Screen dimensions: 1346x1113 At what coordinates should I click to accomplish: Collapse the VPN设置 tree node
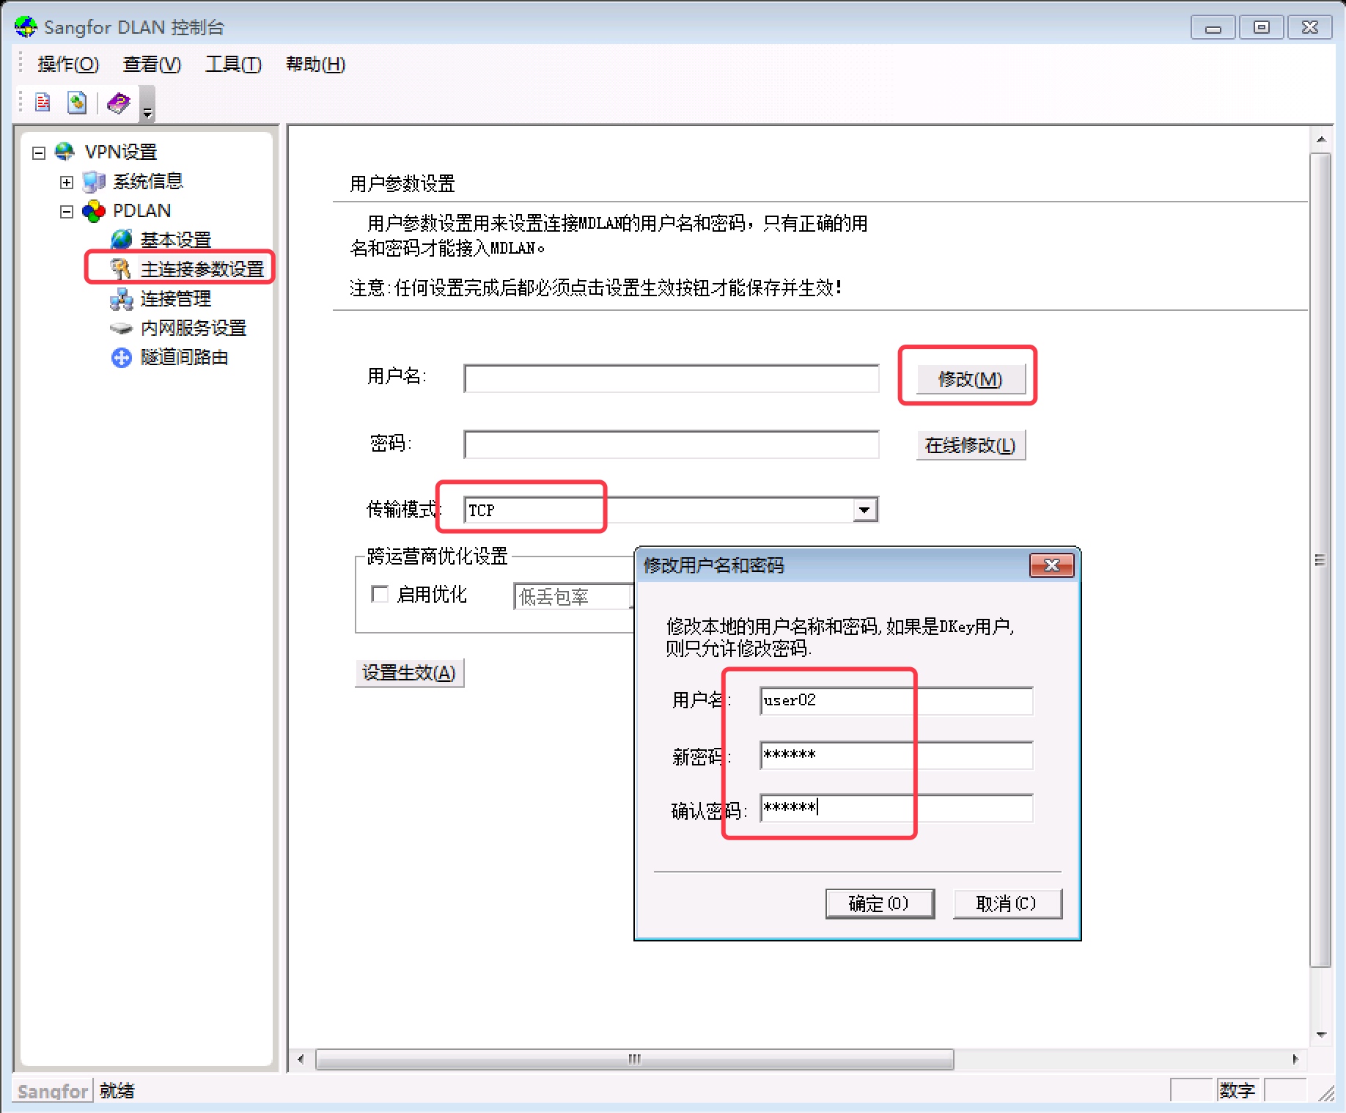[39, 153]
